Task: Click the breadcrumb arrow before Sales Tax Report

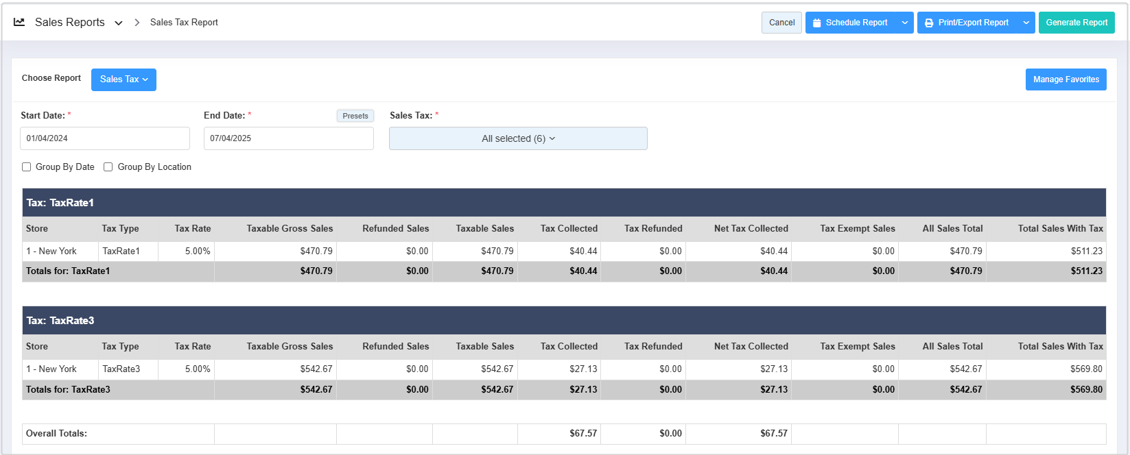Action: [137, 23]
